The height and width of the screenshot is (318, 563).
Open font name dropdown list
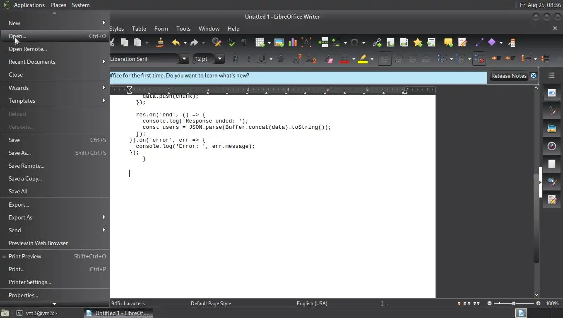coord(184,59)
